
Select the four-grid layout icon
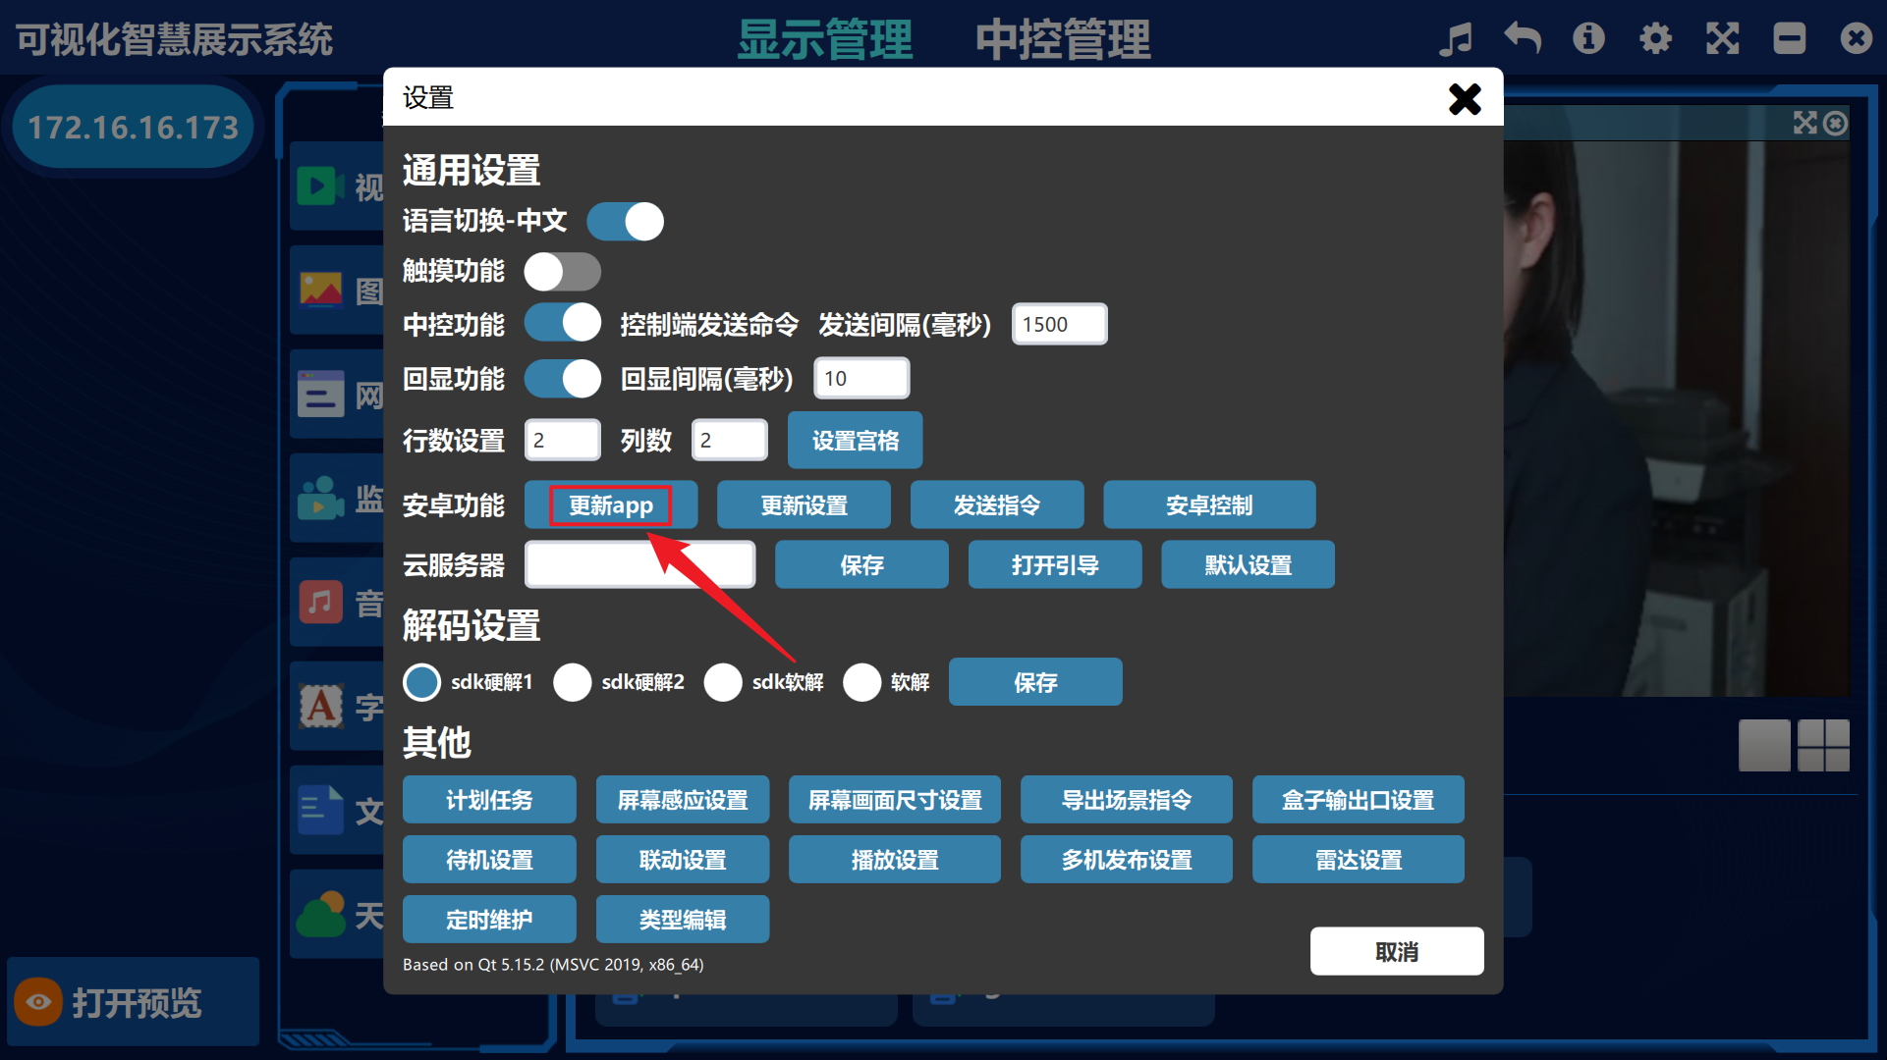click(1823, 745)
